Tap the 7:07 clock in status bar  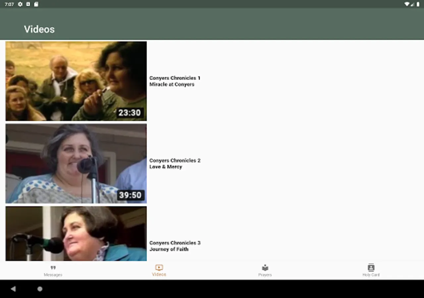[x=9, y=4]
